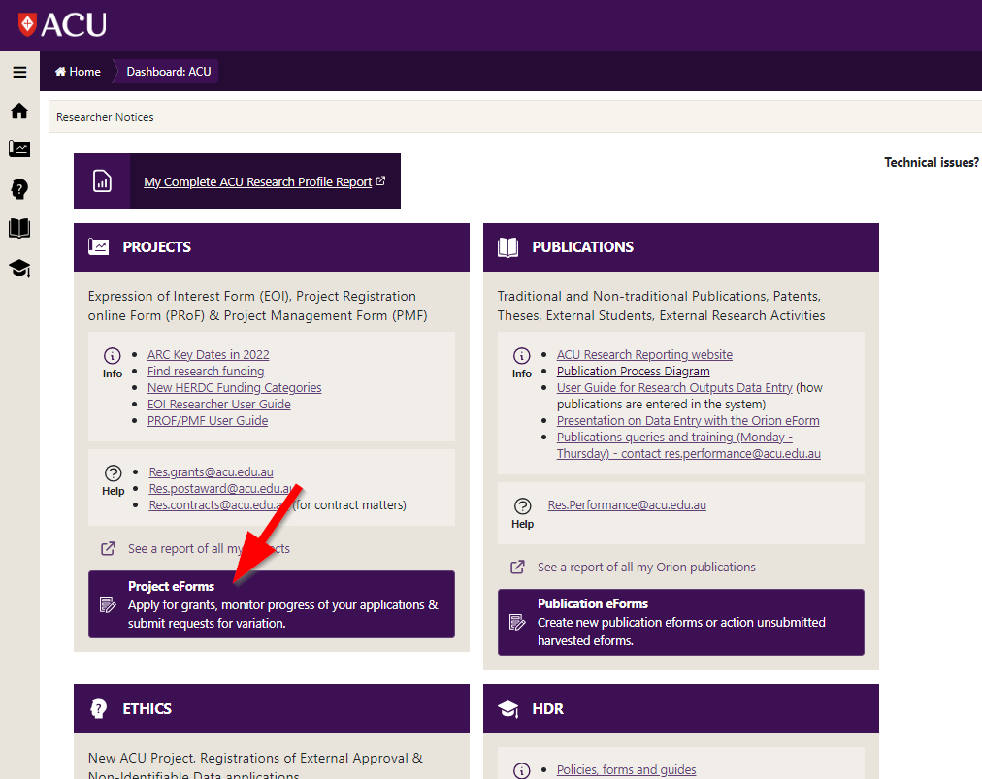Click the ACU logo in header

[62, 24]
